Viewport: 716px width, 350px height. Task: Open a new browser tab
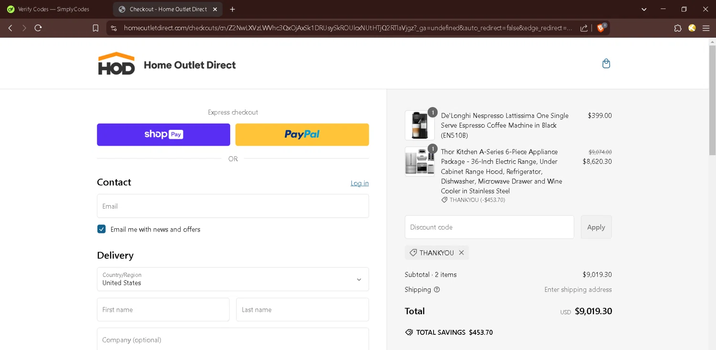232,9
